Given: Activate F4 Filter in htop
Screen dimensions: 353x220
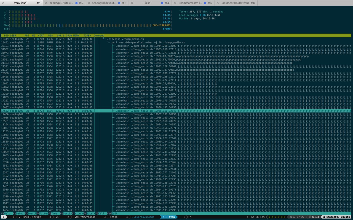Looking at the screenshot, I should click(42, 213).
